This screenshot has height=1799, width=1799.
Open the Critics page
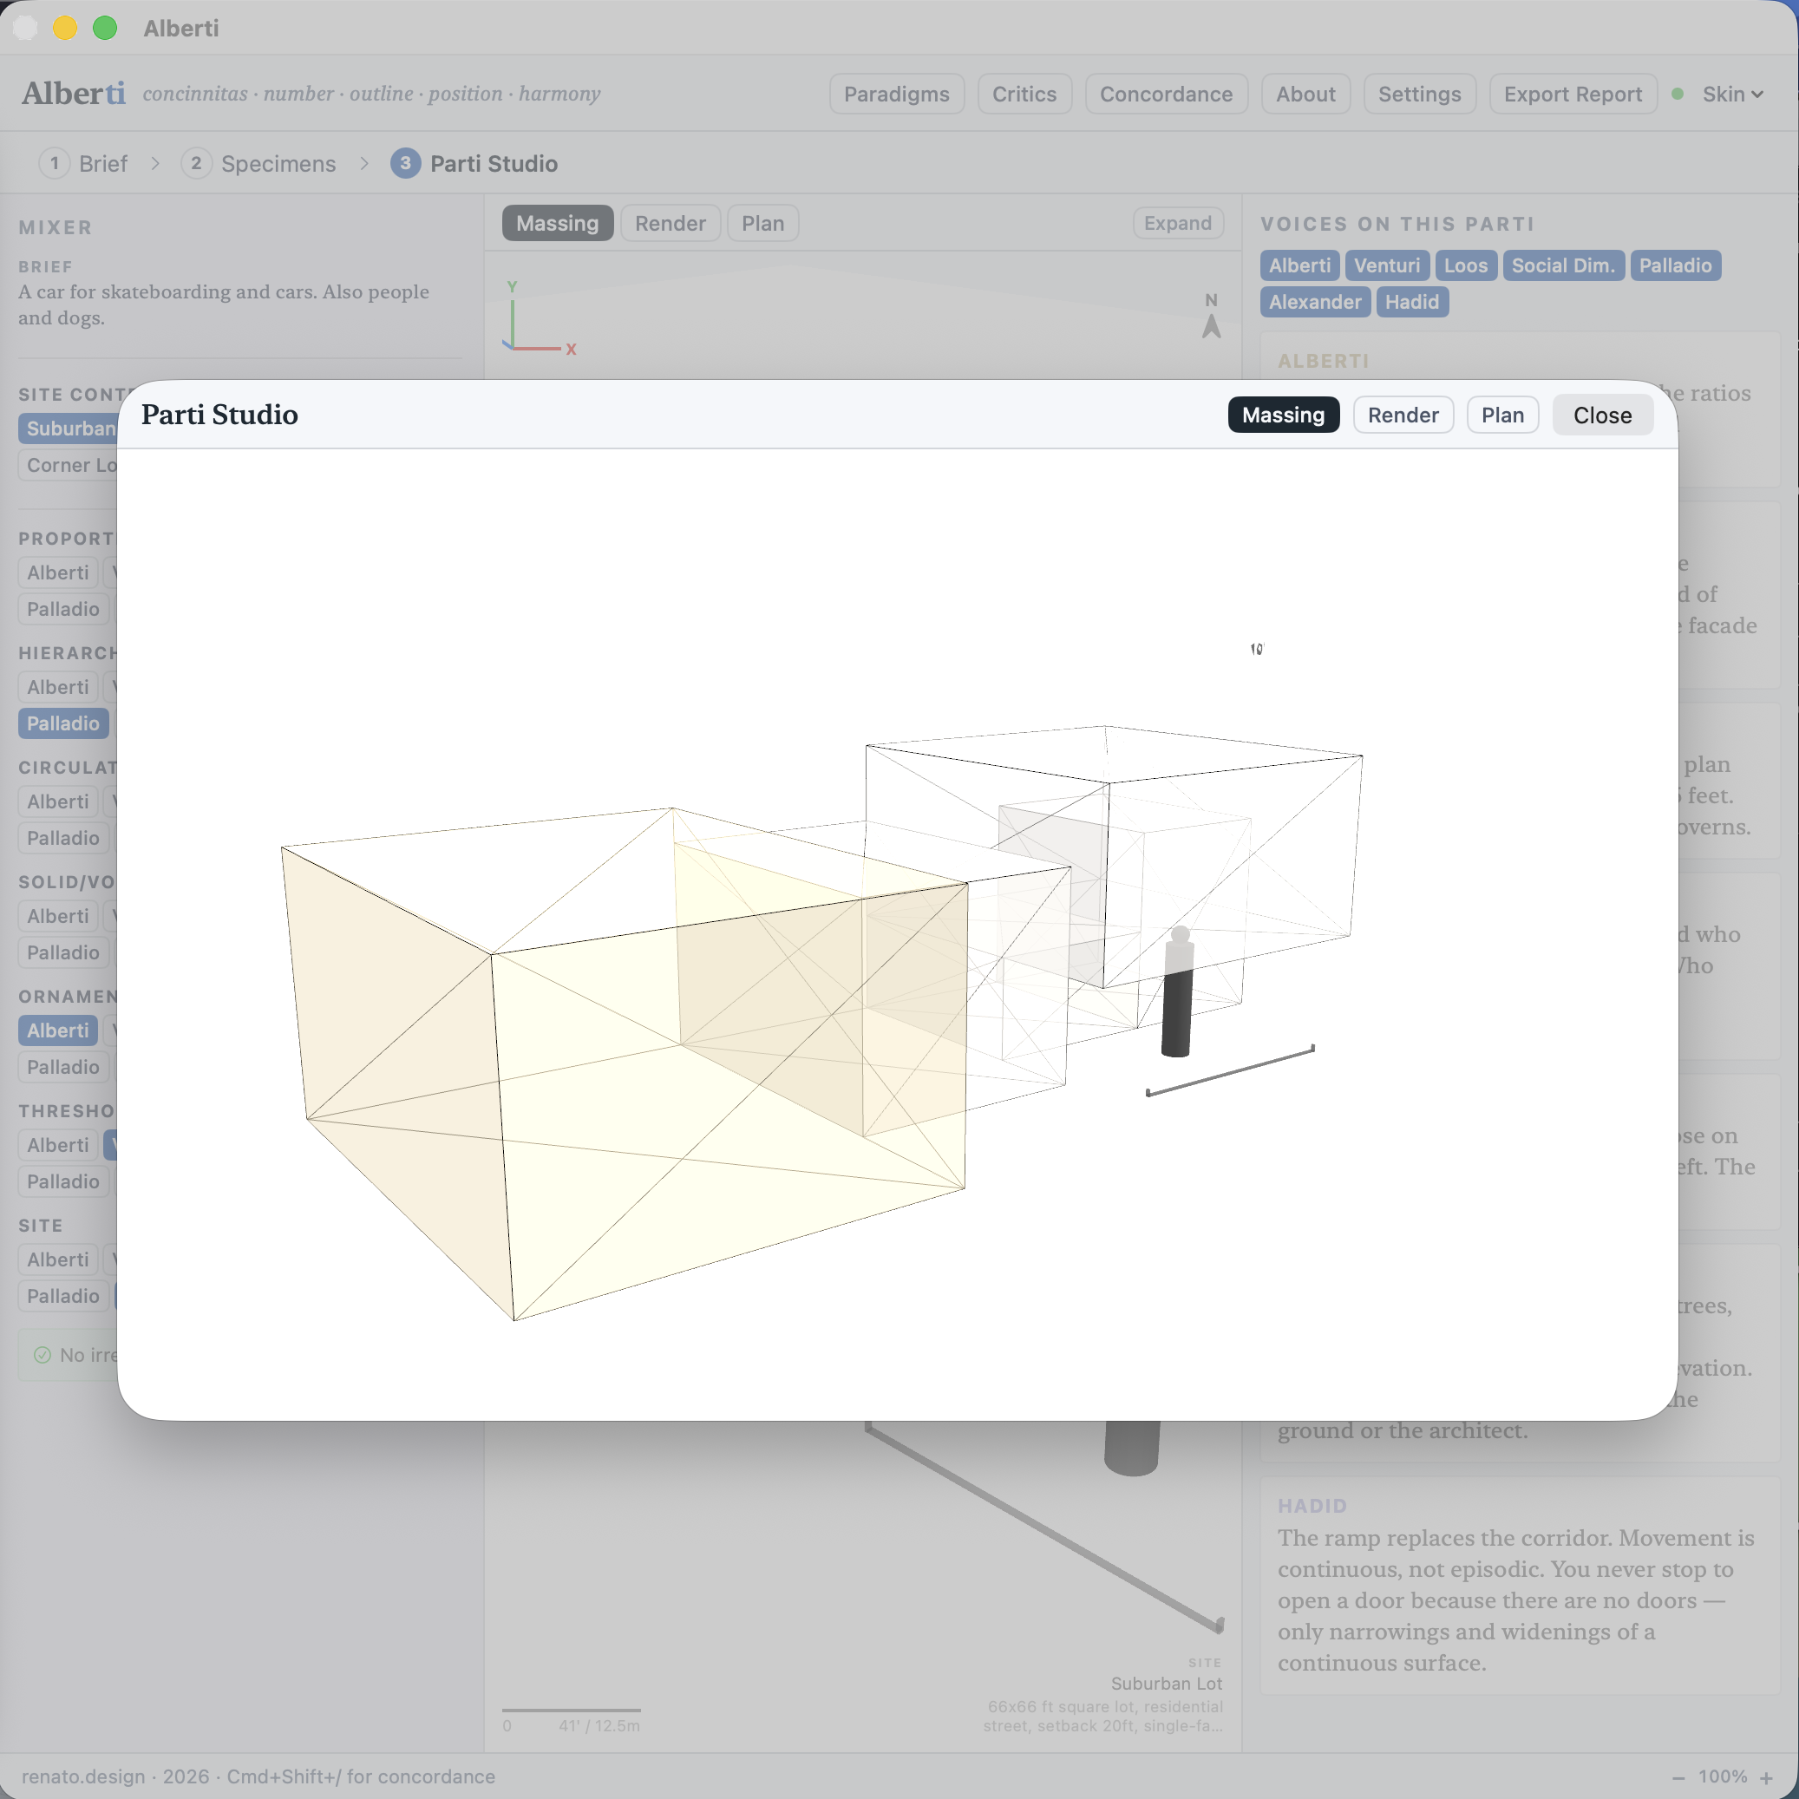(x=1024, y=94)
